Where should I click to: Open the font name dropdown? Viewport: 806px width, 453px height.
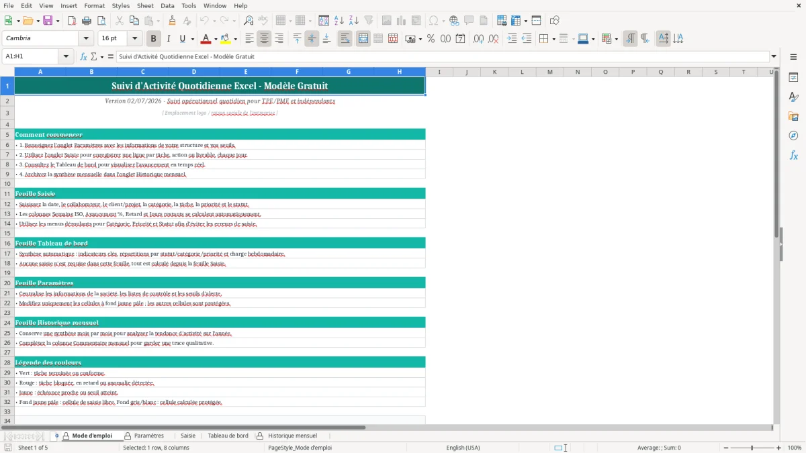coord(86,39)
